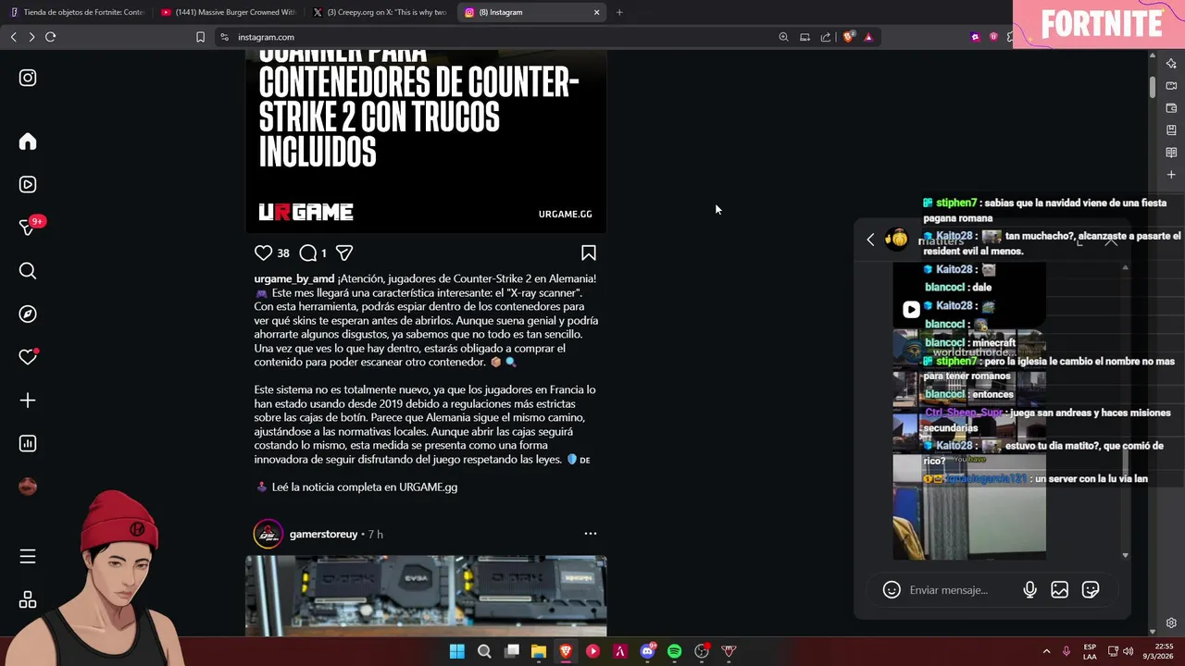This screenshot has width=1185, height=666.
Task: Go forward in browser history
Action: point(31,37)
